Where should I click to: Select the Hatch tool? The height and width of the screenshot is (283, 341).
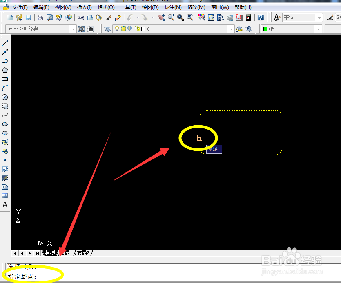5,169
